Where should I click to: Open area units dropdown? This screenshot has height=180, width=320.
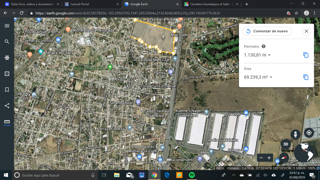(x=271, y=77)
